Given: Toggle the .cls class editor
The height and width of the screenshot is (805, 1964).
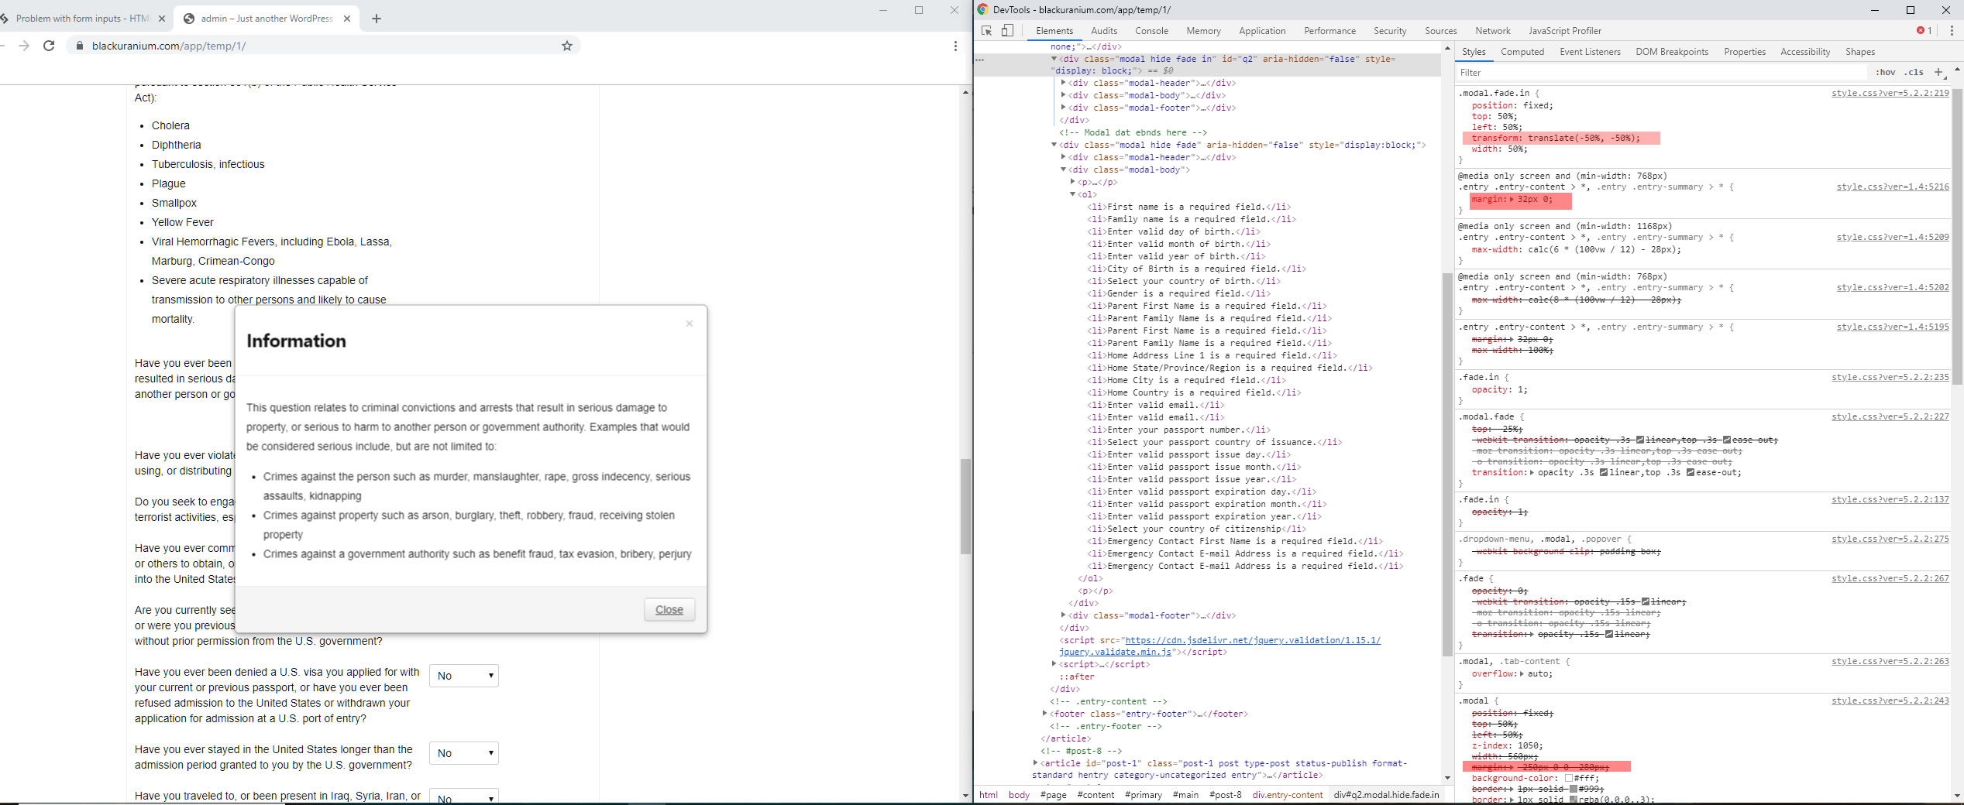Looking at the screenshot, I should [x=1914, y=72].
